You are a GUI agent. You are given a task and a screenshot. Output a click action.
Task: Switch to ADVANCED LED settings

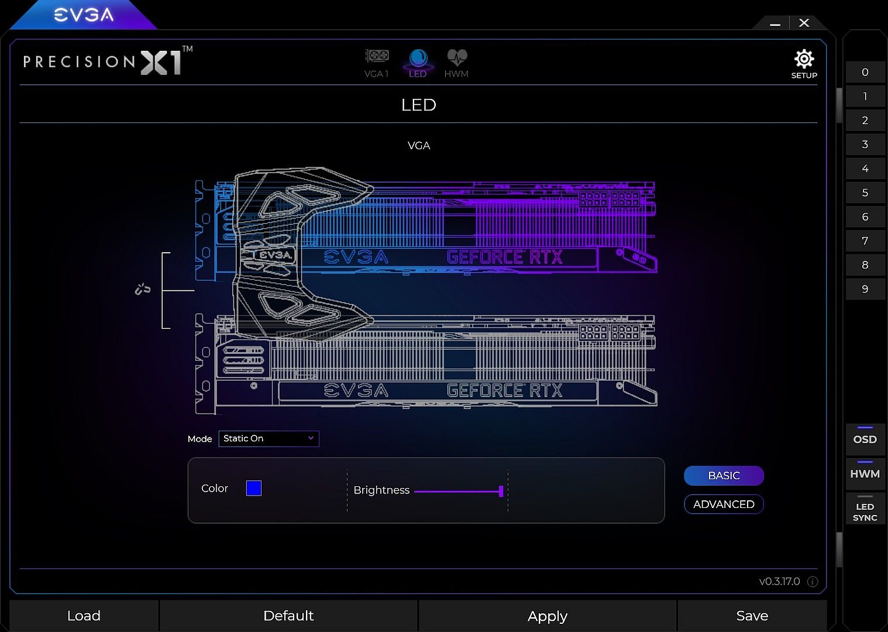(x=724, y=504)
